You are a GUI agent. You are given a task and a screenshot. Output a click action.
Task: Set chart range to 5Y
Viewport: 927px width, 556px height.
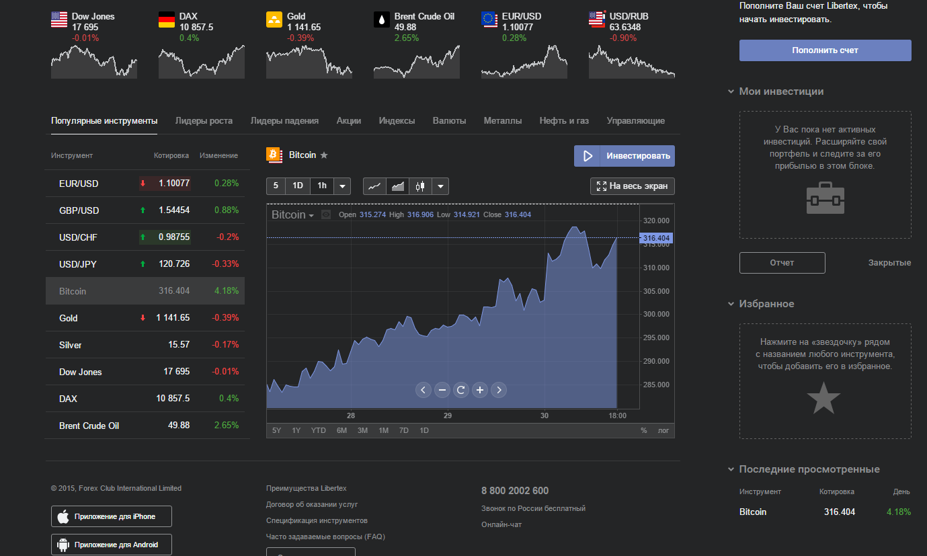[277, 430]
